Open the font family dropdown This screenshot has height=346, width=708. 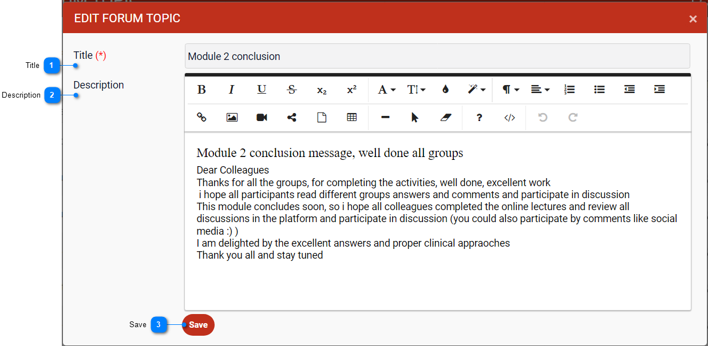[x=386, y=90]
